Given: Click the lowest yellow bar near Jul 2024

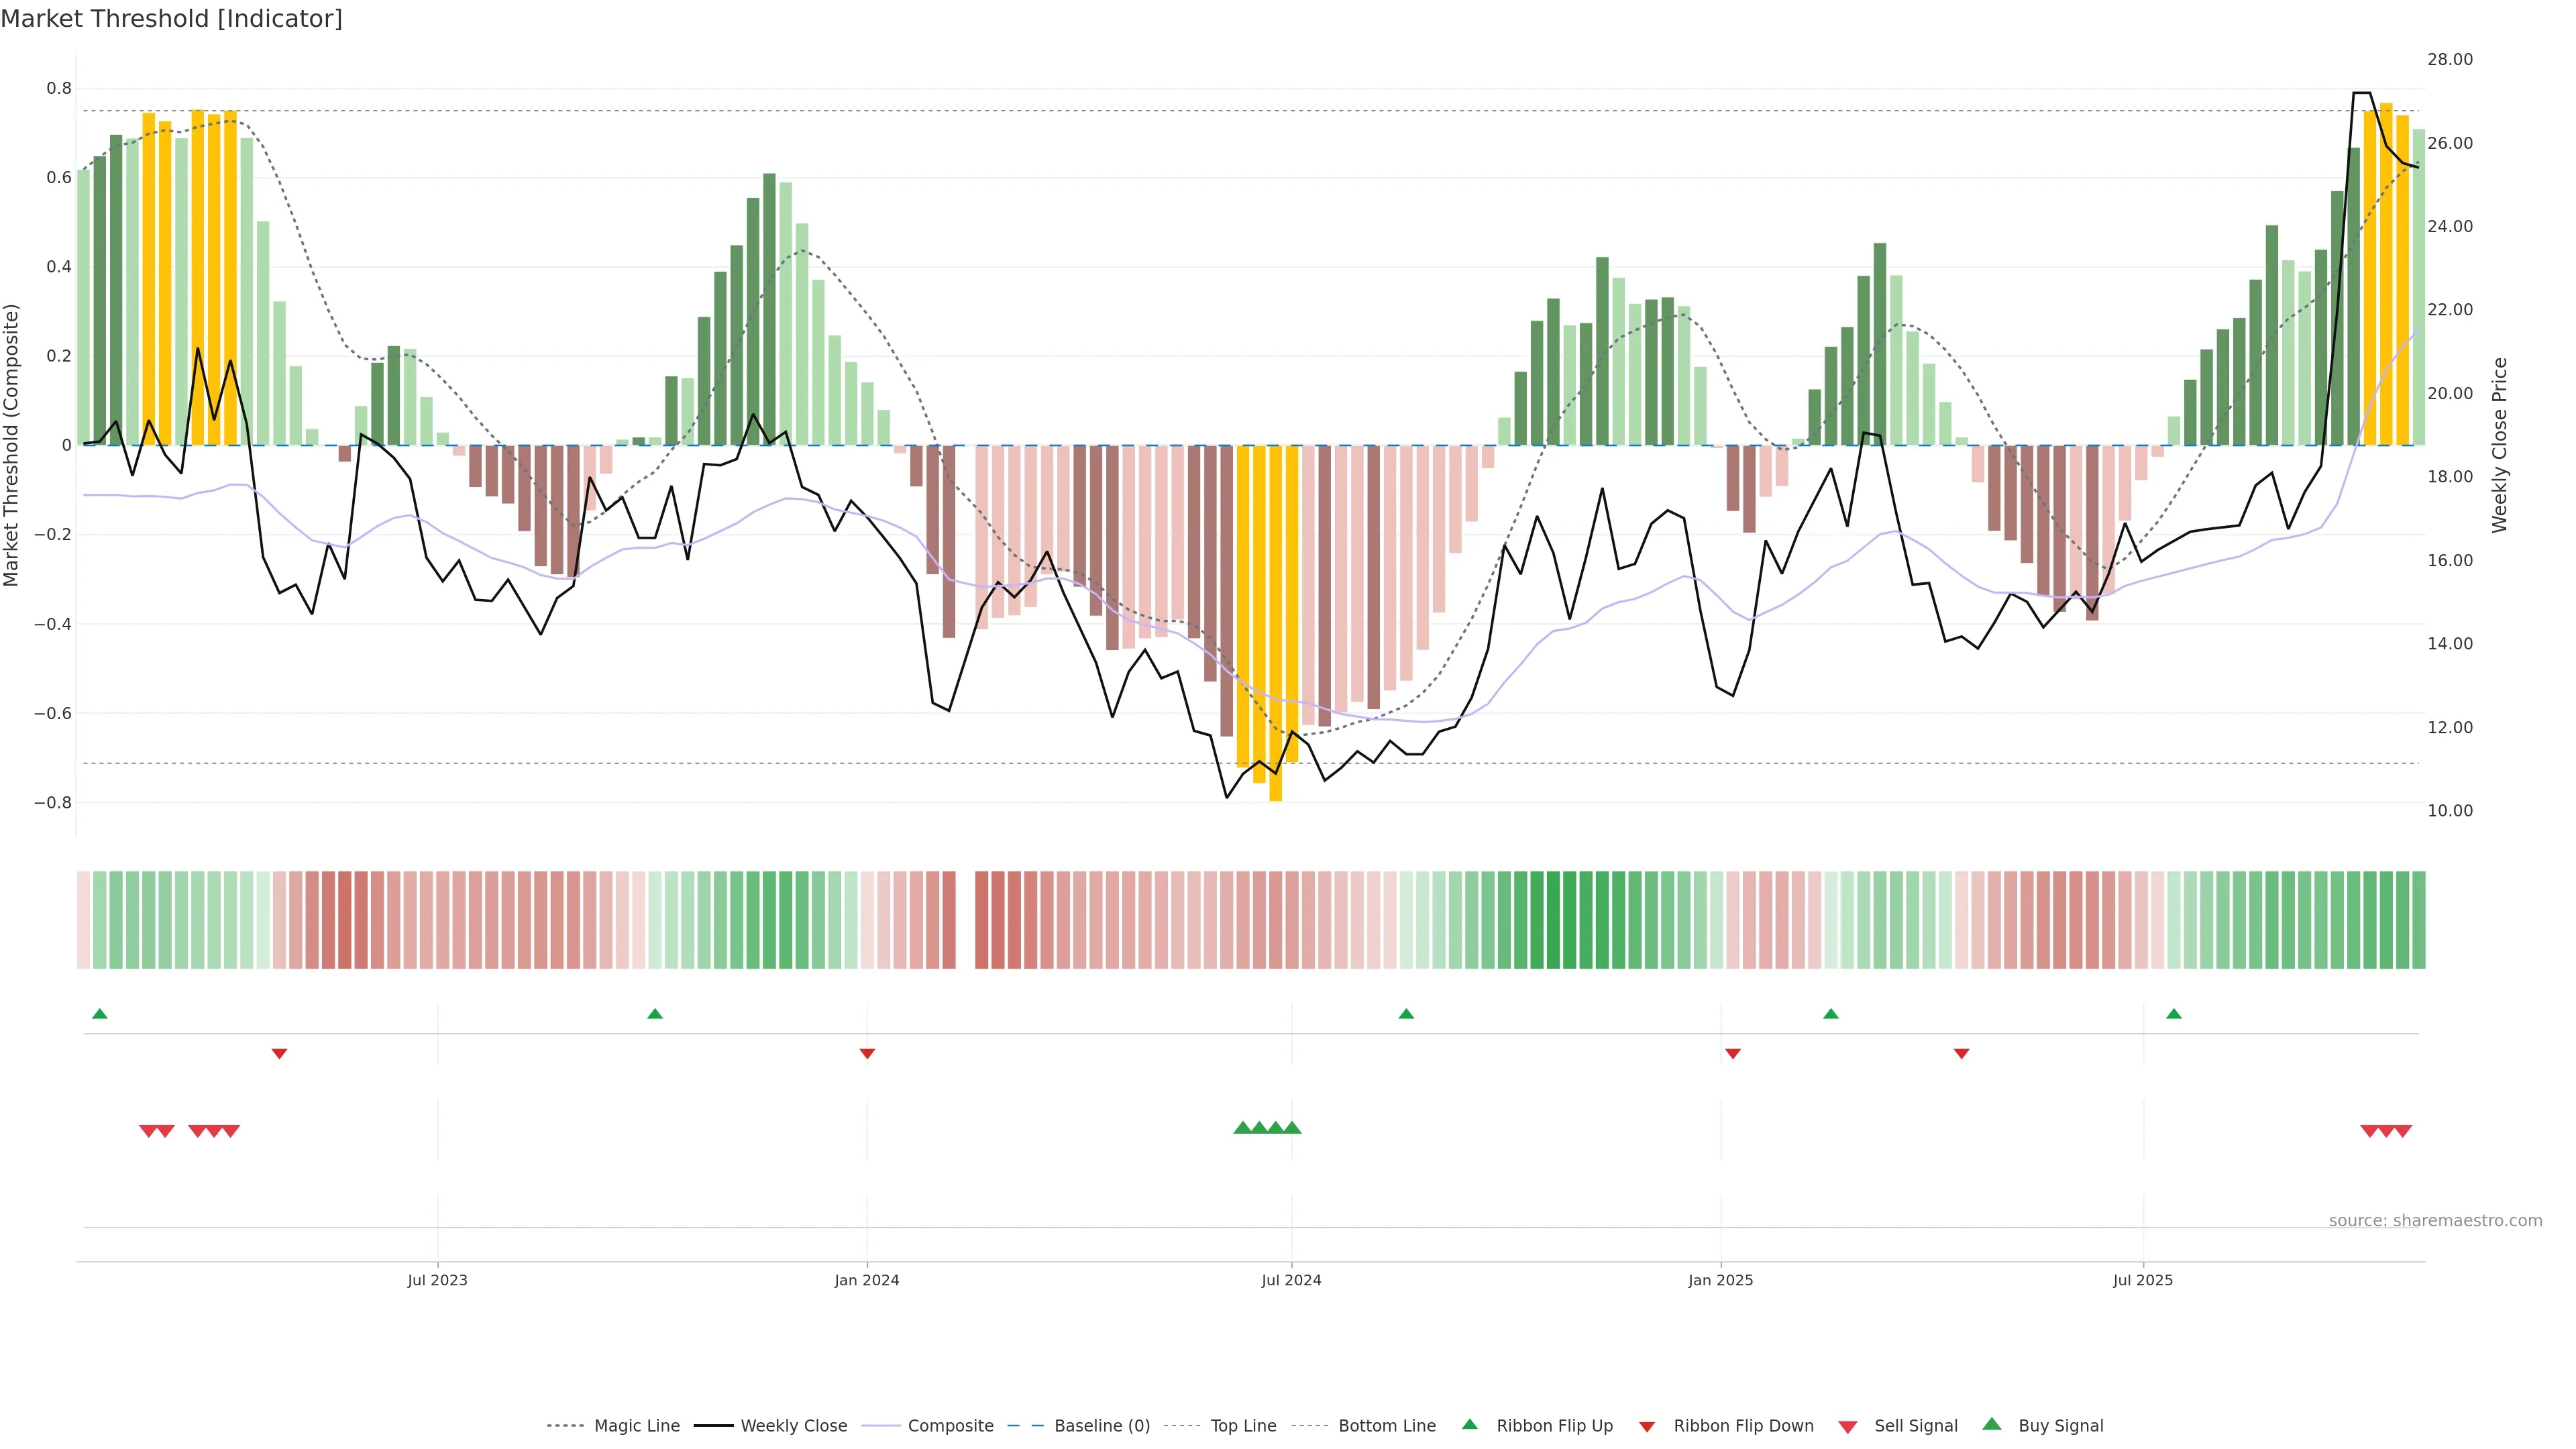Looking at the screenshot, I should point(1275,620).
